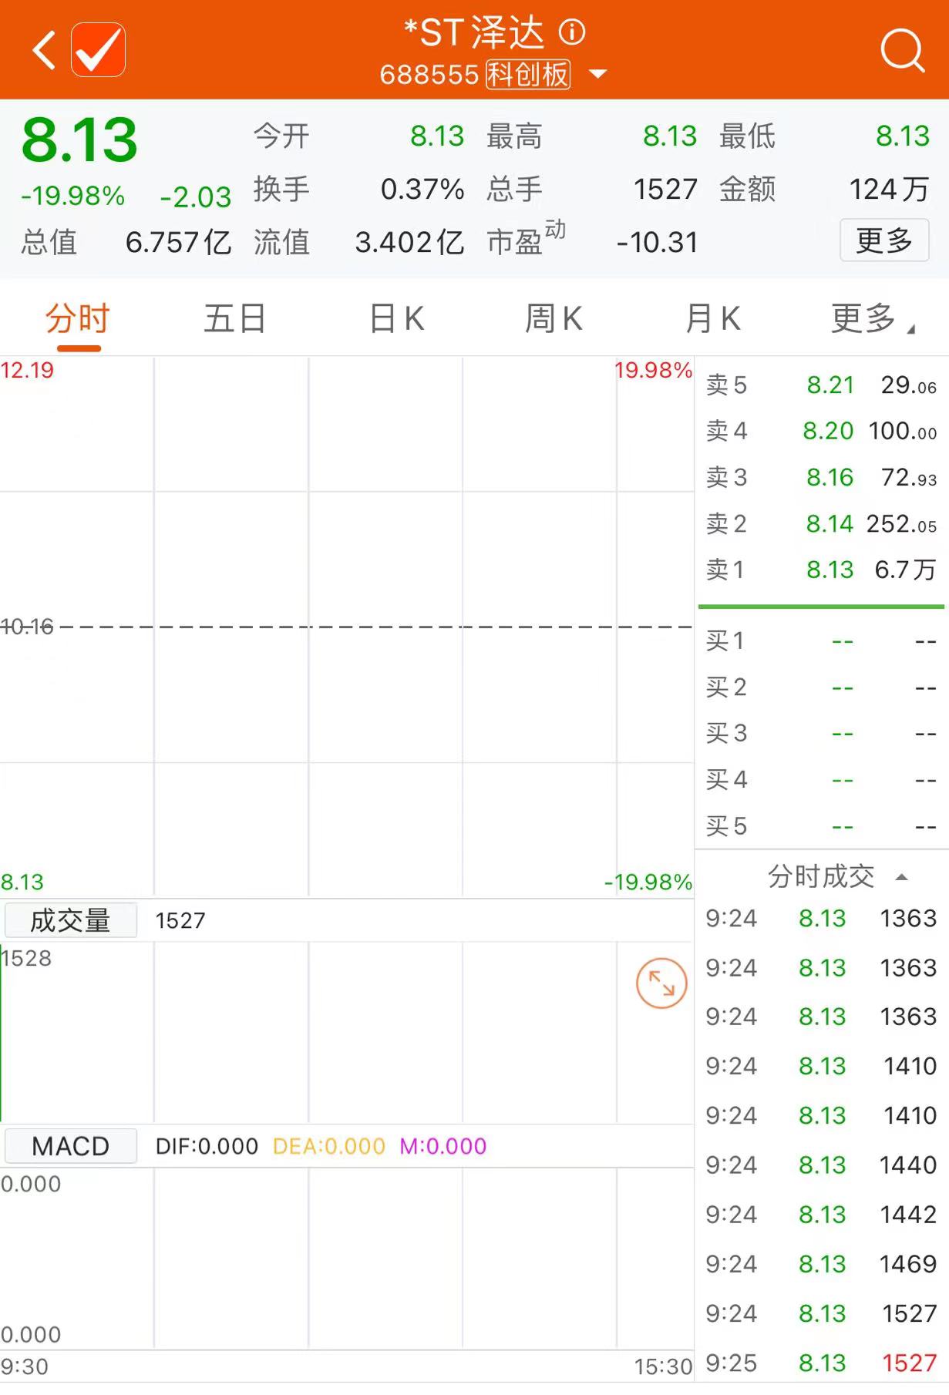Expand stock code dropdown arrow
Screen dimensions: 949x1395
(597, 75)
